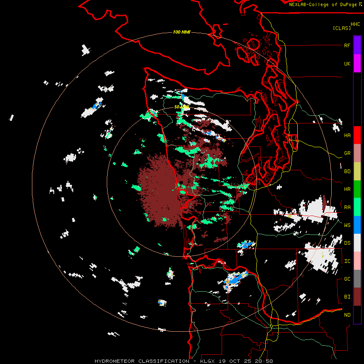Click the 'GC' legend label
The width and height of the screenshot is (364, 364).
[347, 279]
